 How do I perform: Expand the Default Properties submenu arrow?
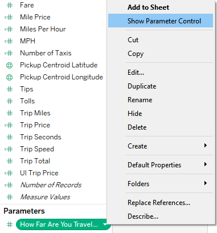pyautogui.click(x=205, y=164)
